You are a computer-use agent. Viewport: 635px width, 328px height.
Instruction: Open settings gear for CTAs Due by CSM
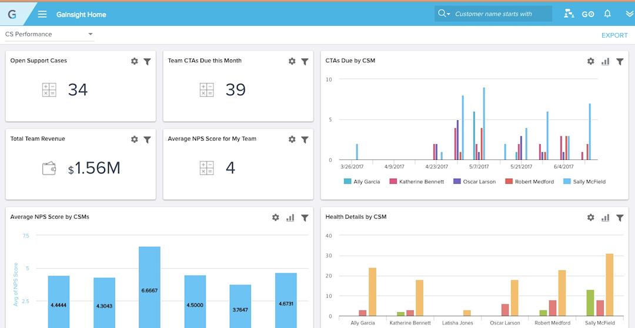coord(591,61)
